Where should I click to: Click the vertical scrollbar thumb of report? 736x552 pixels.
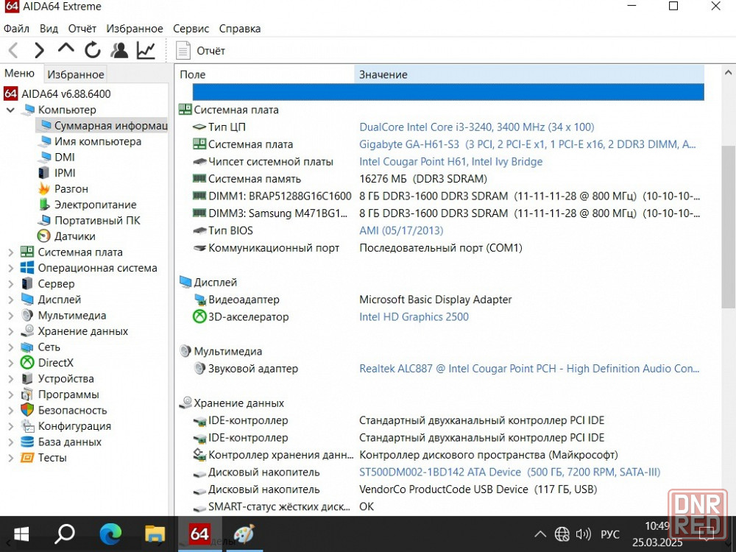click(x=728, y=227)
